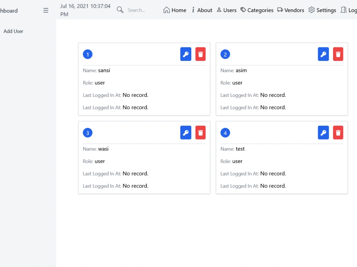The width and height of the screenshot is (357, 267).
Task: Open the Vendors page
Action: [291, 10]
